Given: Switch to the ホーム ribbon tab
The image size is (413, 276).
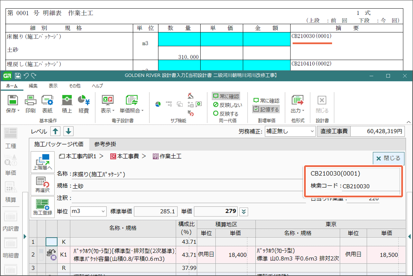Looking at the screenshot, I should [12, 86].
